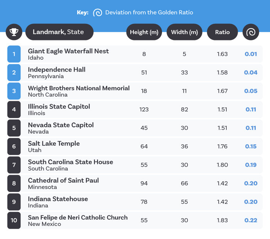This screenshot has height=239, width=270.
Task: Open Giant Eagle Waterfall Nest entry
Action: point(68,51)
